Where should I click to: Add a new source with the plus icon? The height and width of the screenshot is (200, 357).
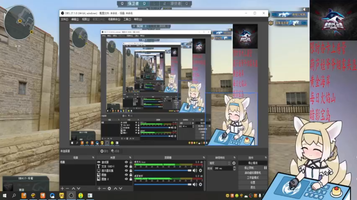pos(99,188)
